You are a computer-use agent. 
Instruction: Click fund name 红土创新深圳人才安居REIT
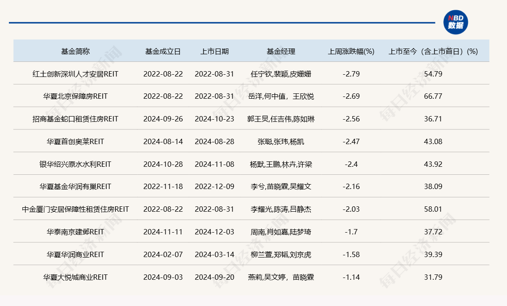tap(75, 74)
